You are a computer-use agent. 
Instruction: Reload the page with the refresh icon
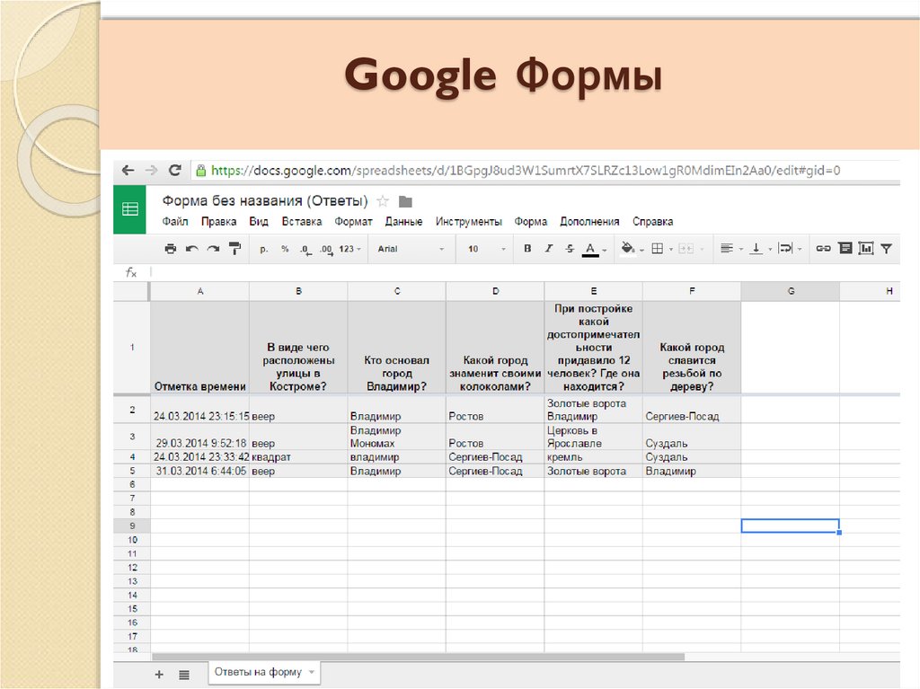pyautogui.click(x=174, y=170)
